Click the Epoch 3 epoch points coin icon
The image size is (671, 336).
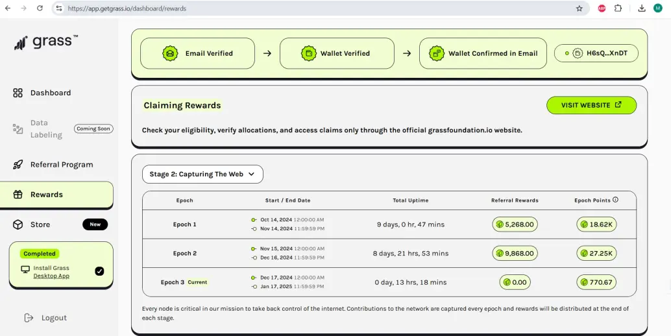point(584,282)
